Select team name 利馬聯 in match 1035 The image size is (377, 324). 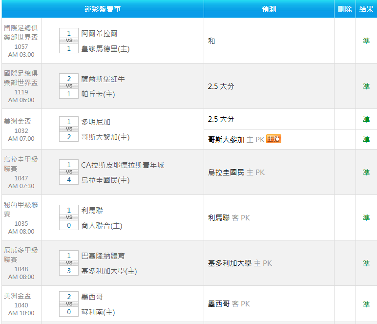[92, 211]
